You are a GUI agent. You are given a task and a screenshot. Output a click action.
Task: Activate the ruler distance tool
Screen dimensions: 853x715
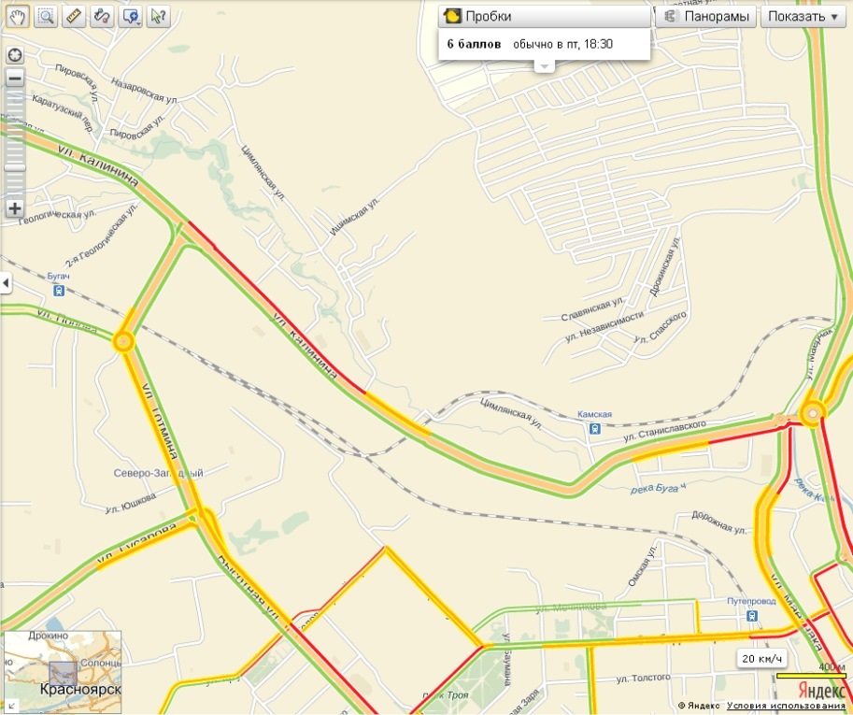[74, 16]
